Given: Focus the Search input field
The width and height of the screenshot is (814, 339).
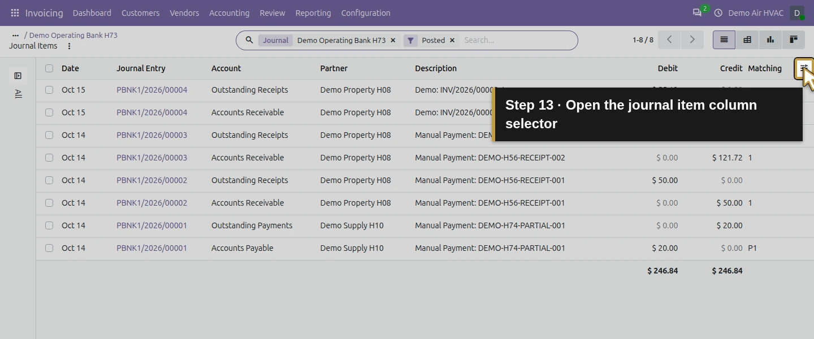Looking at the screenshot, I should point(517,40).
